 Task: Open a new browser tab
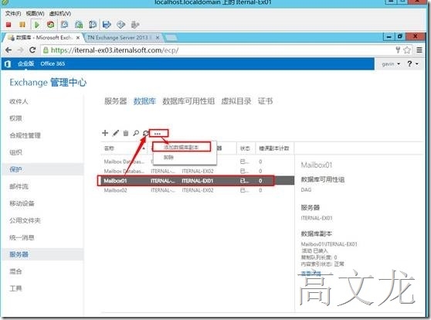point(171,37)
